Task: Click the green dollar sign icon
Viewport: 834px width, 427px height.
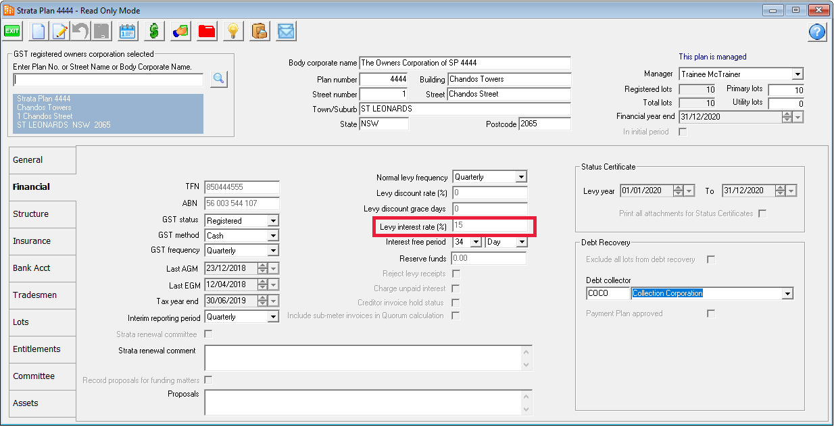Action: (x=154, y=31)
